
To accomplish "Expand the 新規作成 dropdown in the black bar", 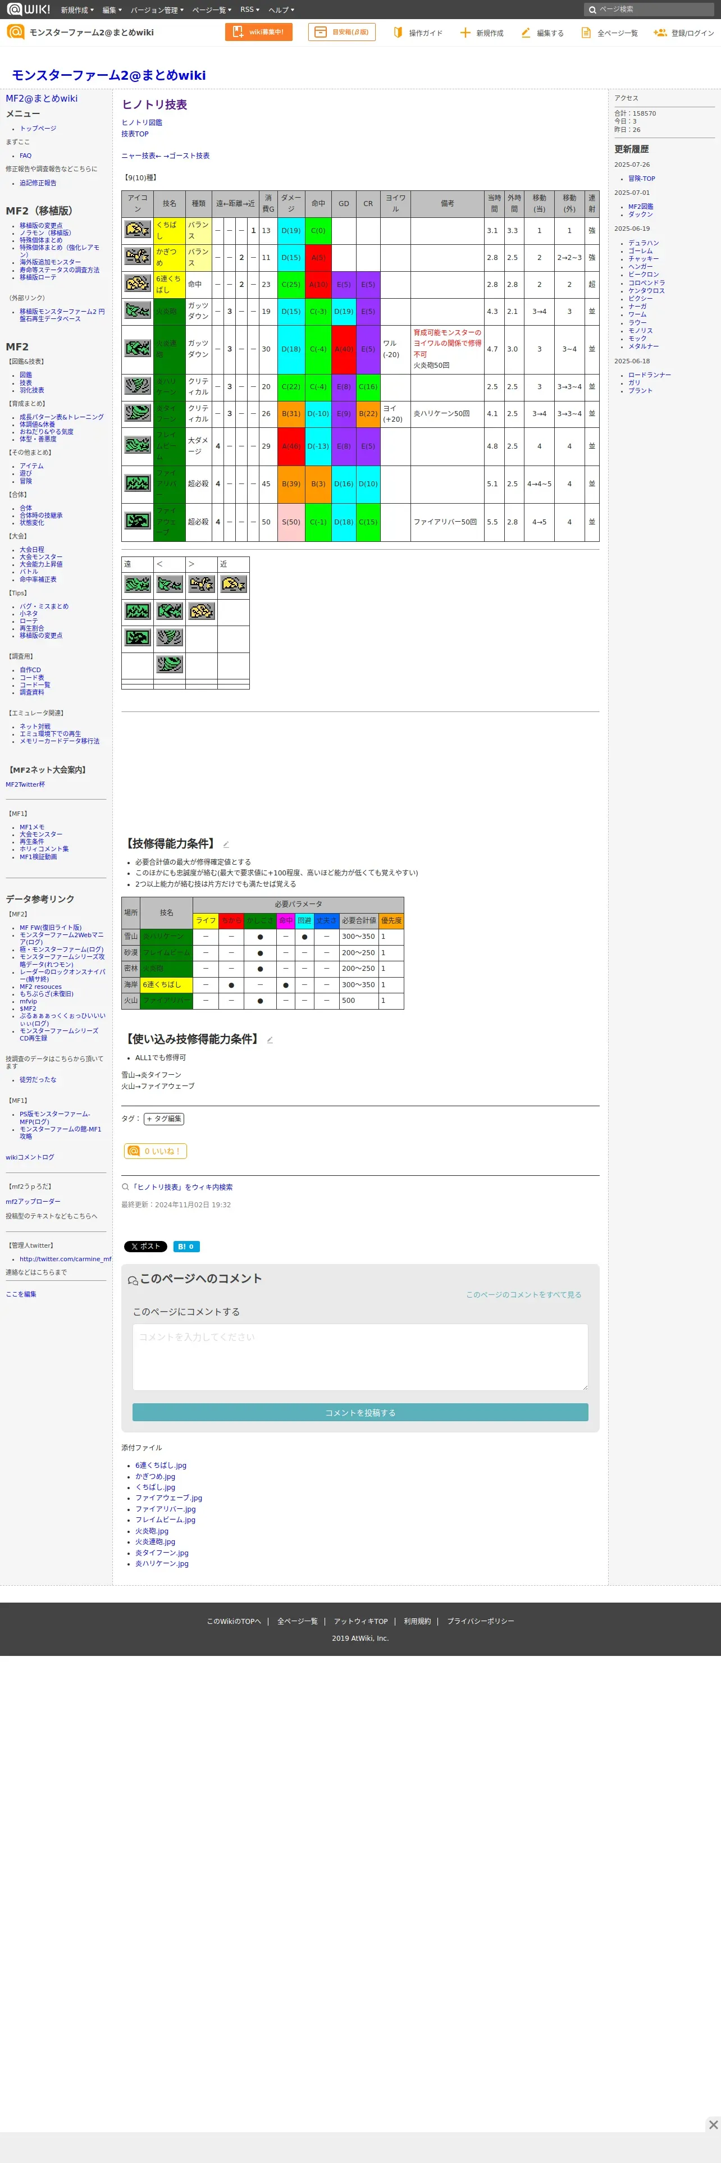I will tap(77, 10).
